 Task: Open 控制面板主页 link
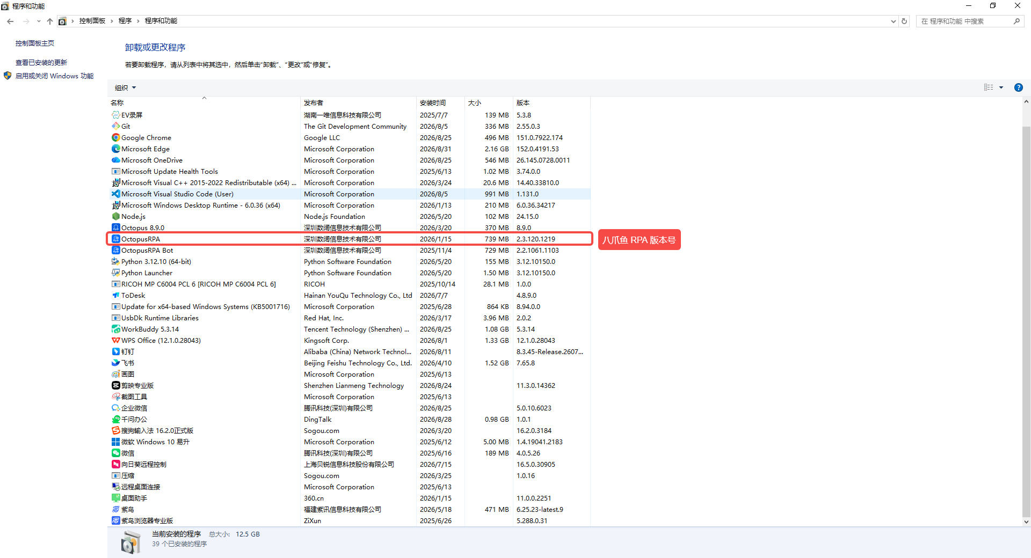tap(35, 43)
